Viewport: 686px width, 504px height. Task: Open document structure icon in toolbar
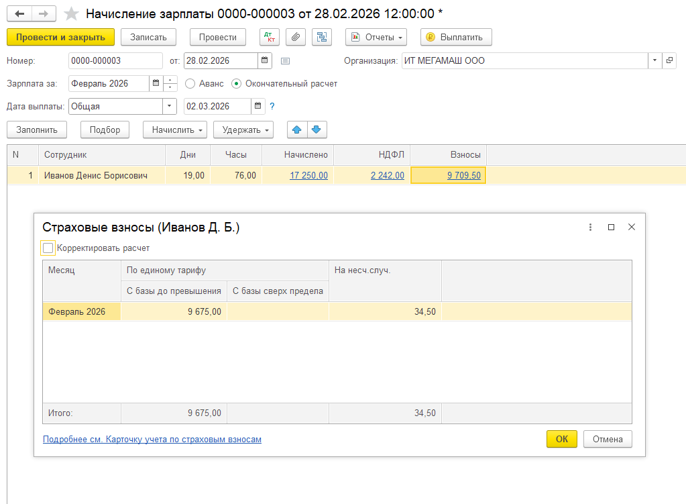[322, 37]
